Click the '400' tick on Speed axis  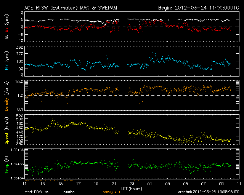pos(20,141)
